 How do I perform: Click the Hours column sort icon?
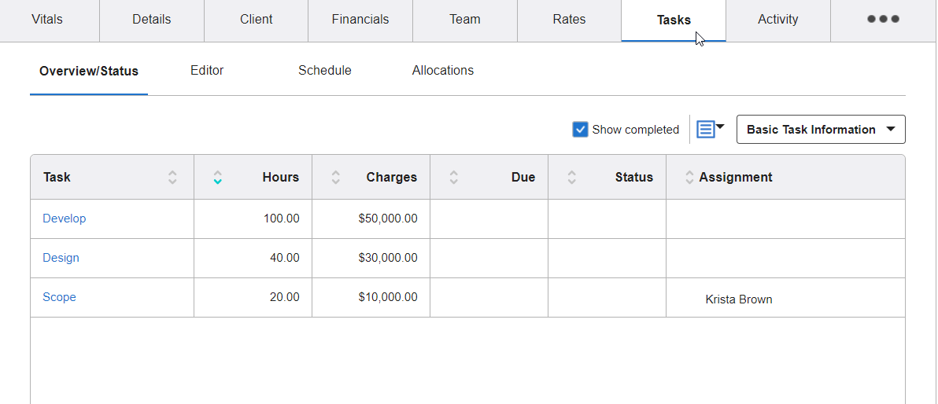pos(218,178)
